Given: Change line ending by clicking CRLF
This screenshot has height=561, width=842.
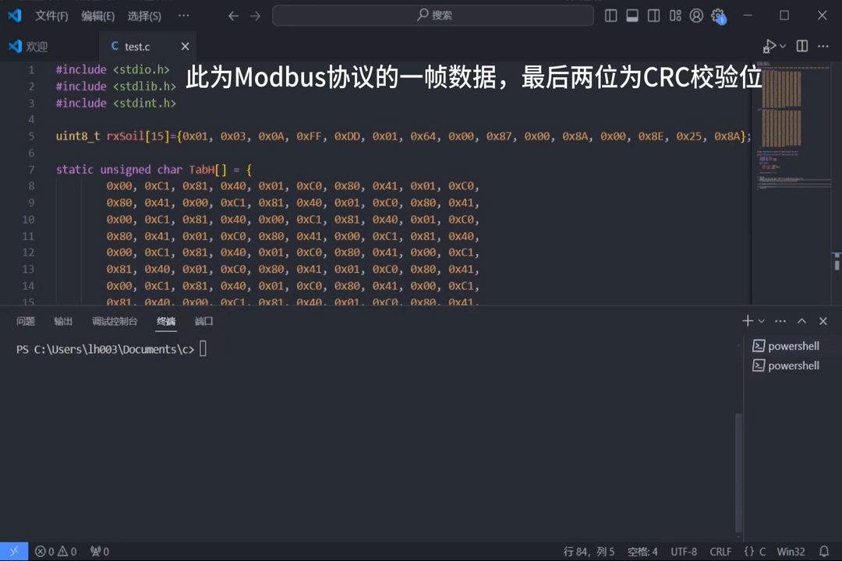Looking at the screenshot, I should coord(720,551).
